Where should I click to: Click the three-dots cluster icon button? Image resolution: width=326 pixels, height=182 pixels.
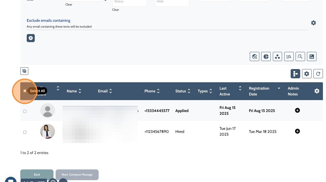277,56
